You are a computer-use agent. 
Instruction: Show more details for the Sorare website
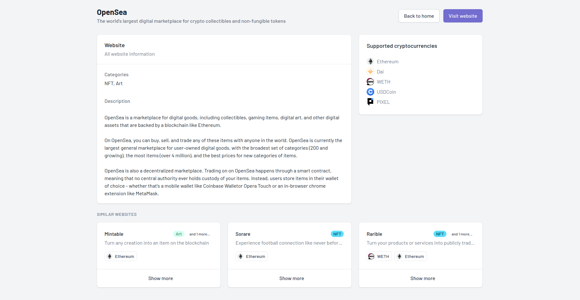(x=291, y=278)
